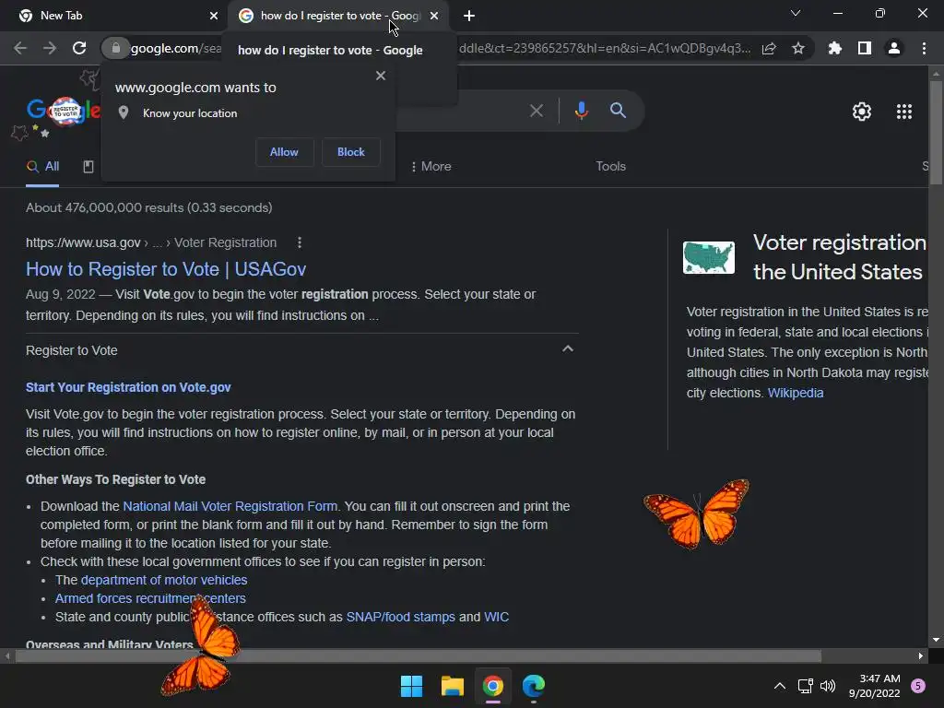Follow 'department of motor vehicles' link

point(164,580)
